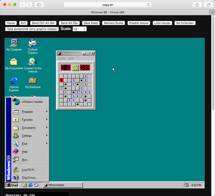Select the Connect to the Internet desktop icon

[33, 65]
